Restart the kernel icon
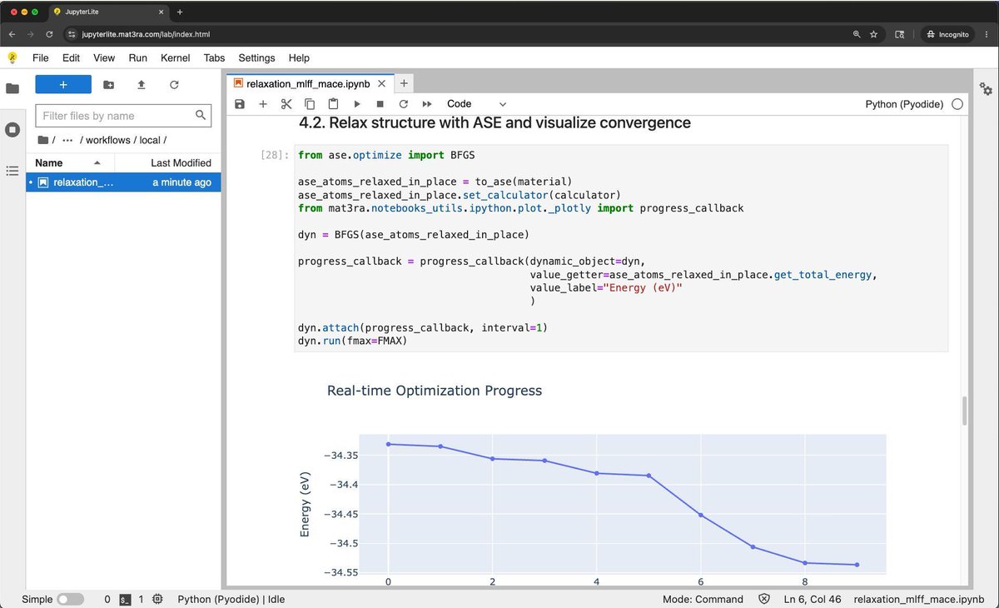999x608 pixels. tap(404, 104)
